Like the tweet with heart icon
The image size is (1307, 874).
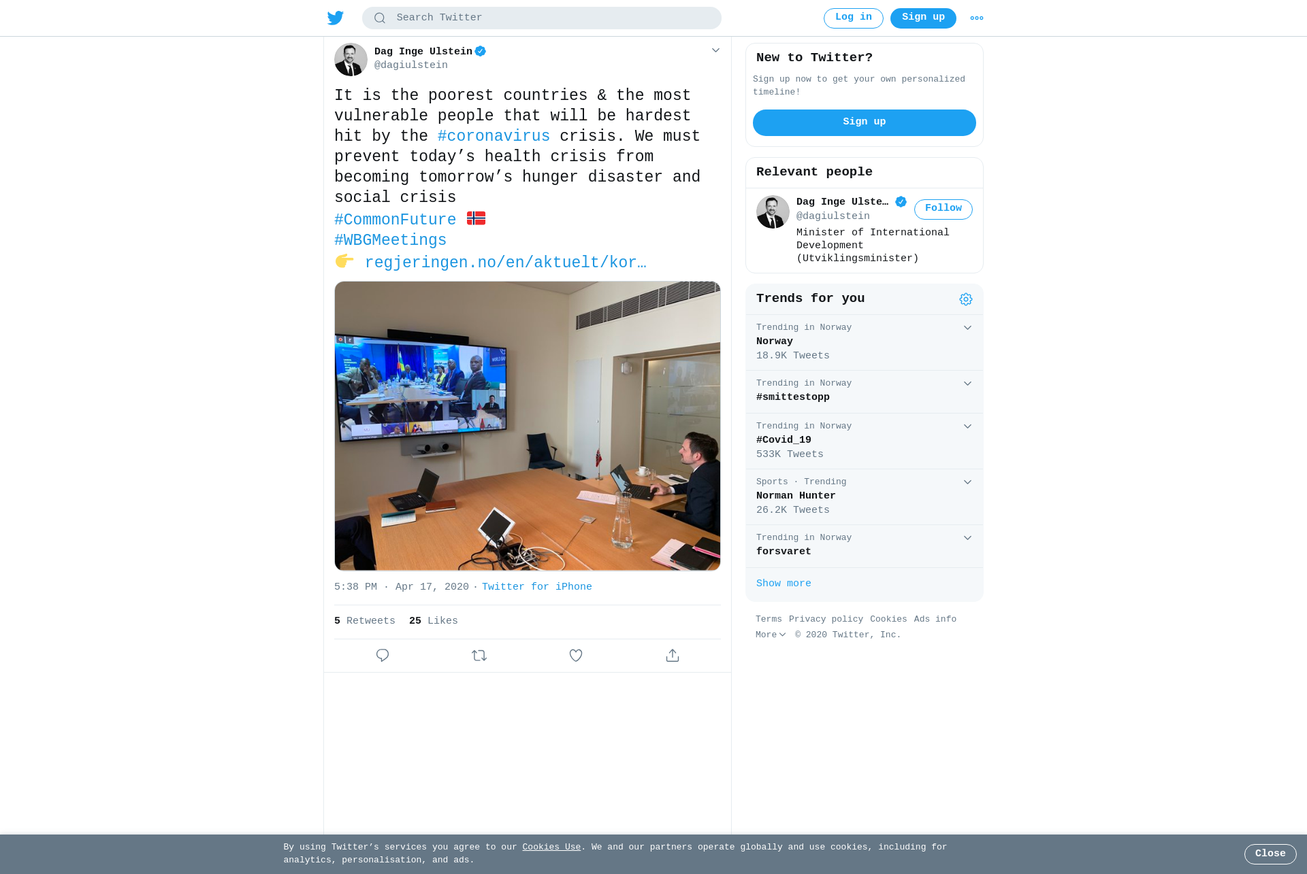[576, 656]
